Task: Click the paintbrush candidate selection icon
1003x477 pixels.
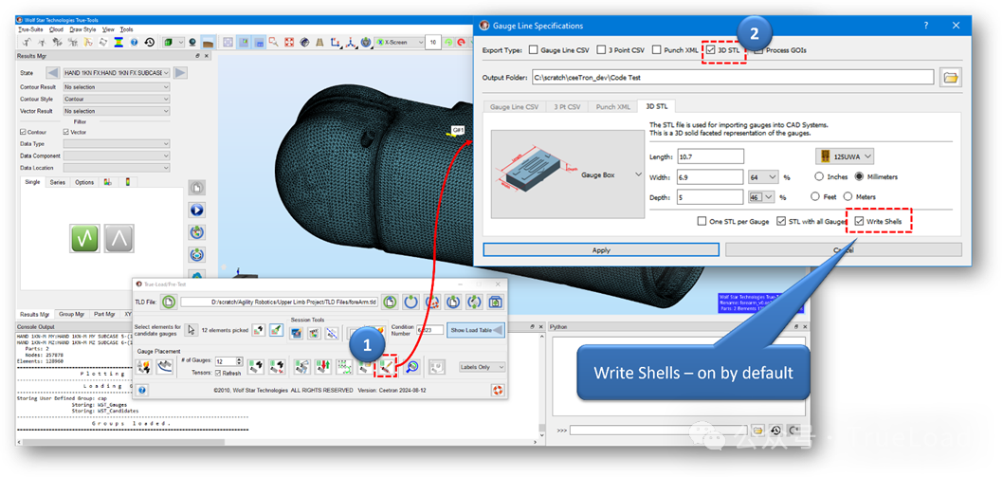Action: (276, 330)
